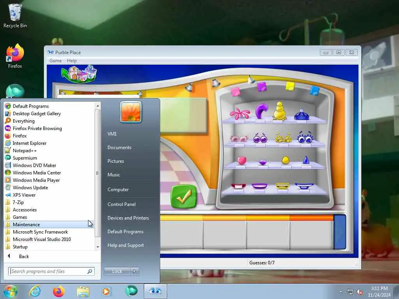Choose the pink mouth feature
399x299 pixels.
click(238, 186)
